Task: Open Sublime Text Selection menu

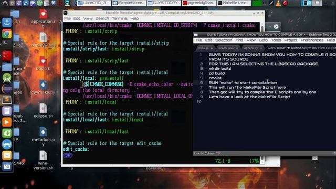Action: tap(224, 40)
